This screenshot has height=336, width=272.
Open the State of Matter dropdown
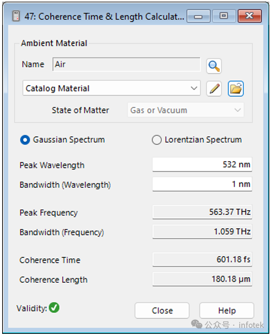185,110
